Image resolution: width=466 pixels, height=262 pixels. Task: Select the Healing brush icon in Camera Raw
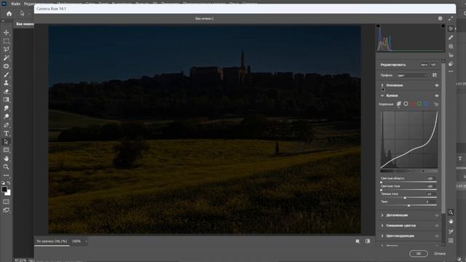pyautogui.click(x=451, y=37)
